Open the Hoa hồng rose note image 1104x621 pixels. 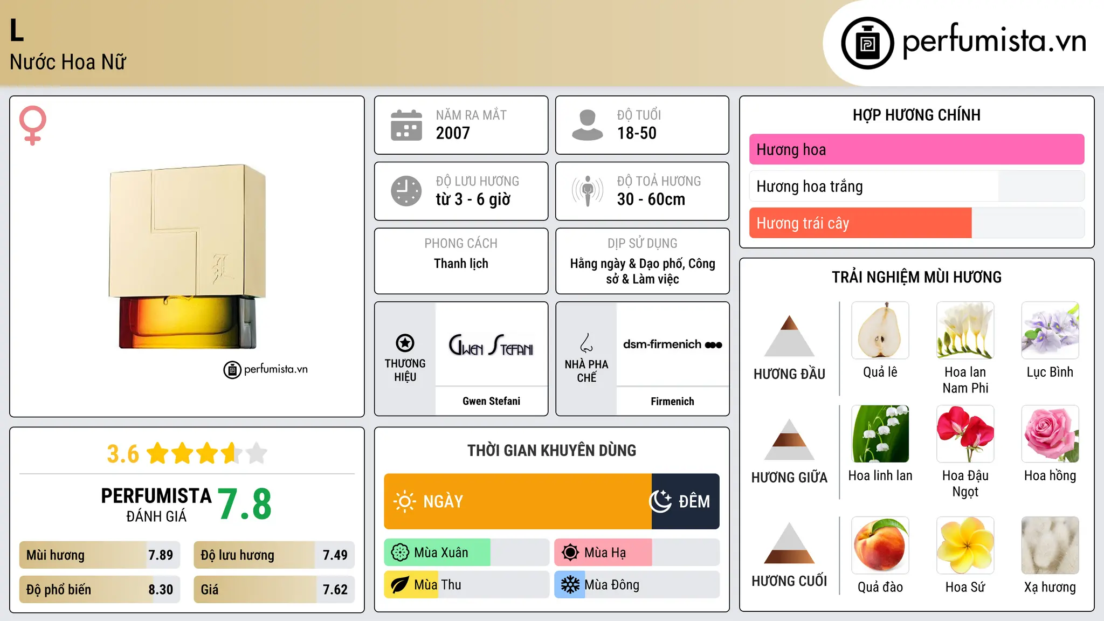1050,434
